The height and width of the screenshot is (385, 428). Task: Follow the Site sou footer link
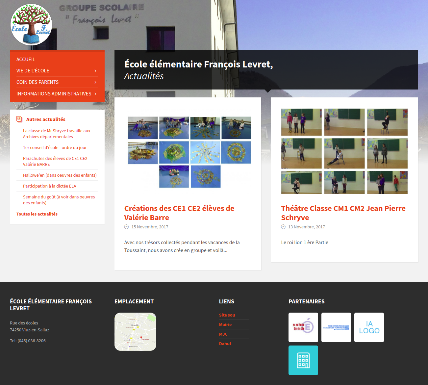227,315
